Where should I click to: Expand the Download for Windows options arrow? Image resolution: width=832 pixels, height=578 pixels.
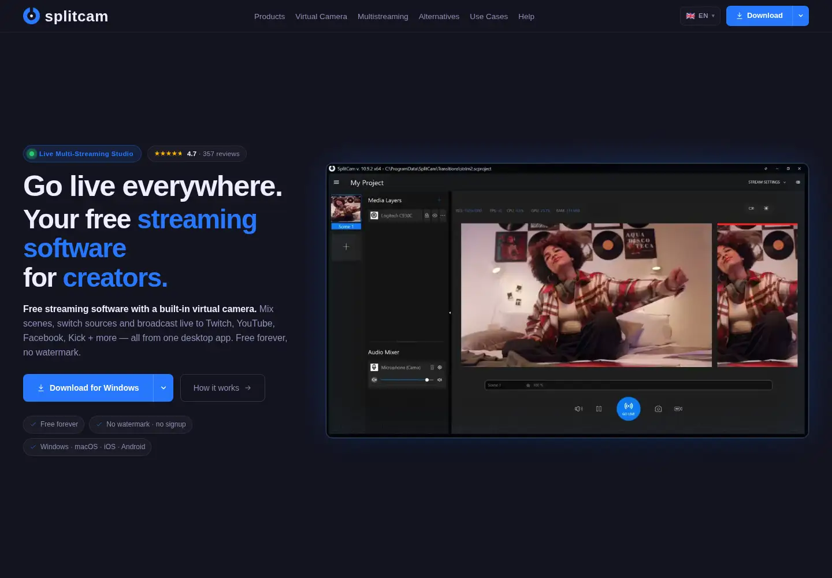(x=164, y=388)
